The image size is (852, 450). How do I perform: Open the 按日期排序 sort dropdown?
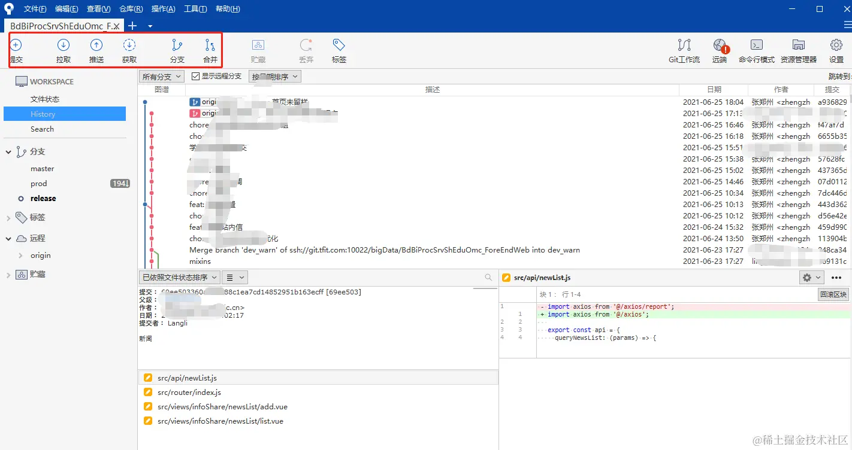pyautogui.click(x=274, y=77)
